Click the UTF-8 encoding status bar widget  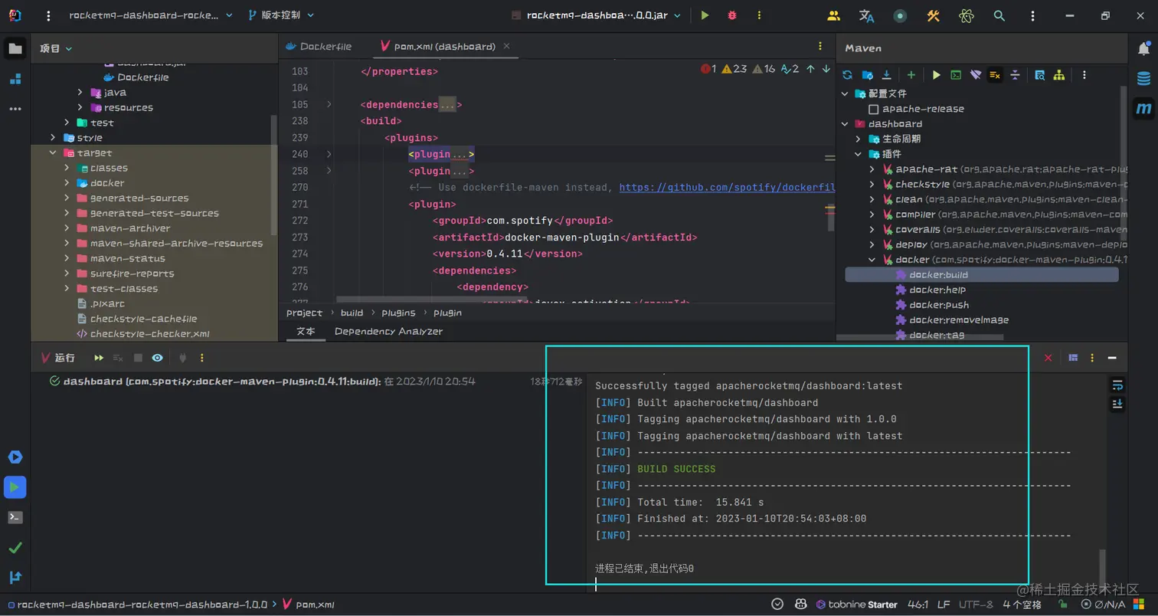[x=976, y=605]
